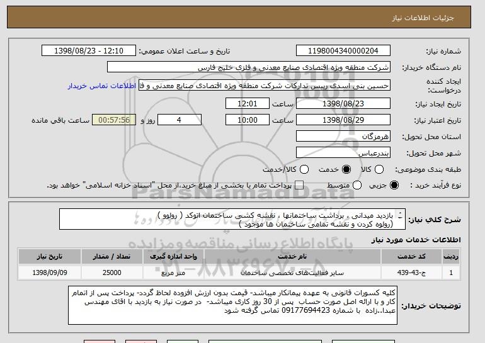Click row number cell 1
The width and height of the screenshot is (485, 343).
click(x=451, y=273)
